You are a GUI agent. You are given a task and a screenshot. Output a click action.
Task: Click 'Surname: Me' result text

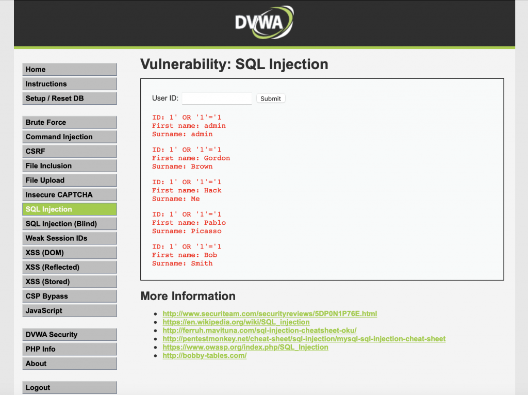click(176, 199)
